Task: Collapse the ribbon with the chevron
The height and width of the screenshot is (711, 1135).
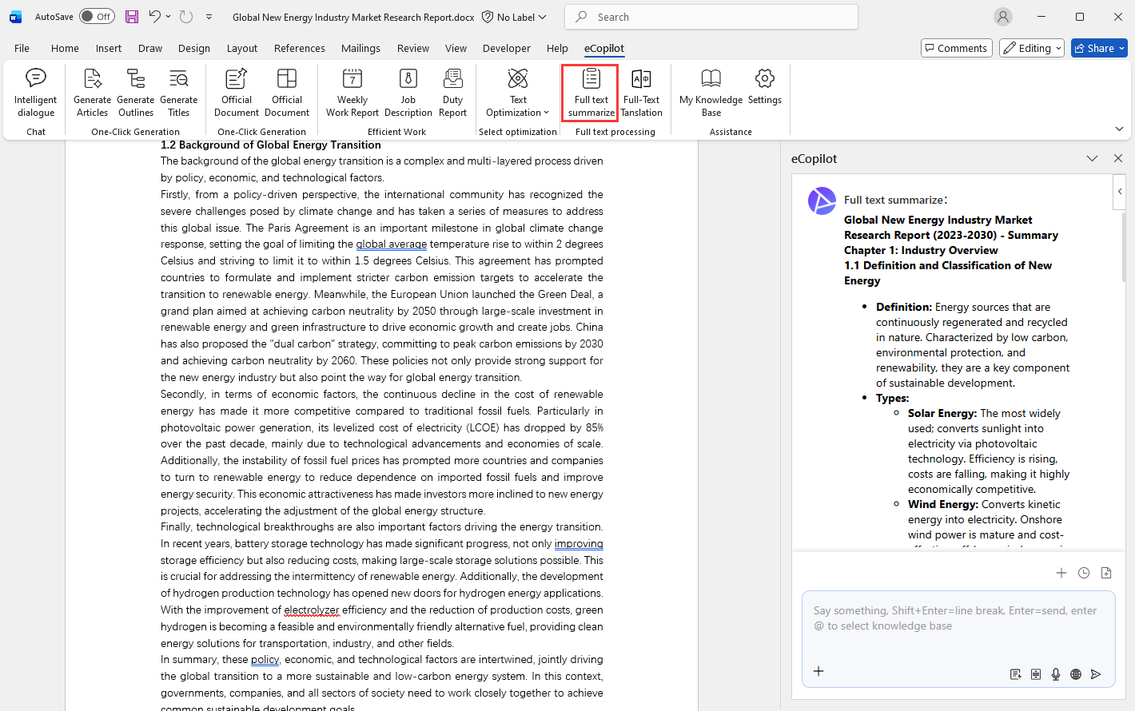Action: (1119, 128)
